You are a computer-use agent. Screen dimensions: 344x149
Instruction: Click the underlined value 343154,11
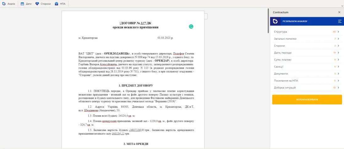coord(118,134)
